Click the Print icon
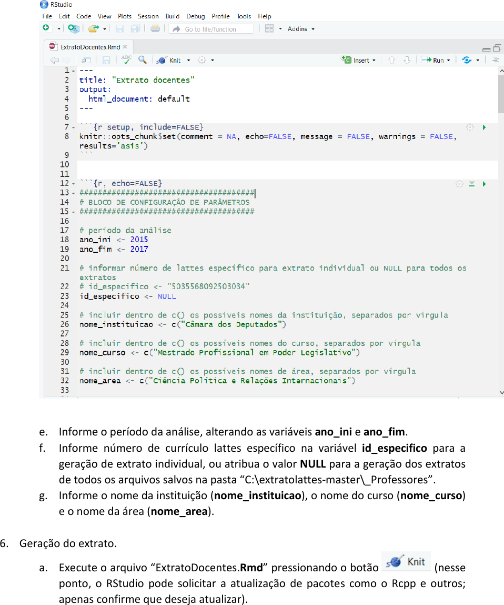This screenshot has height=605, width=504. pyautogui.click(x=155, y=28)
